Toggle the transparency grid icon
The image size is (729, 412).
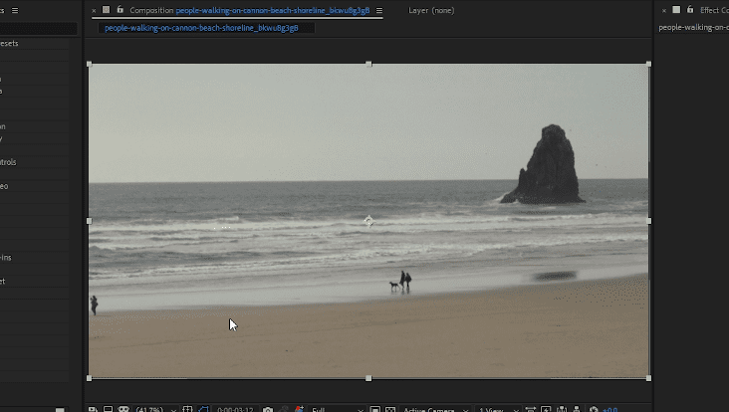pos(389,409)
